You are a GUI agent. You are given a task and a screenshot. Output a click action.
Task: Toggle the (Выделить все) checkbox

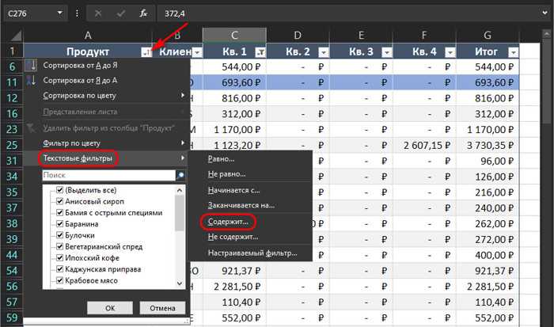click(59, 190)
